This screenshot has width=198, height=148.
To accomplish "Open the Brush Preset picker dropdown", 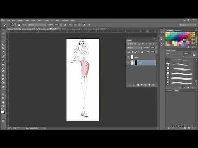I will pyautogui.click(x=15, y=25).
